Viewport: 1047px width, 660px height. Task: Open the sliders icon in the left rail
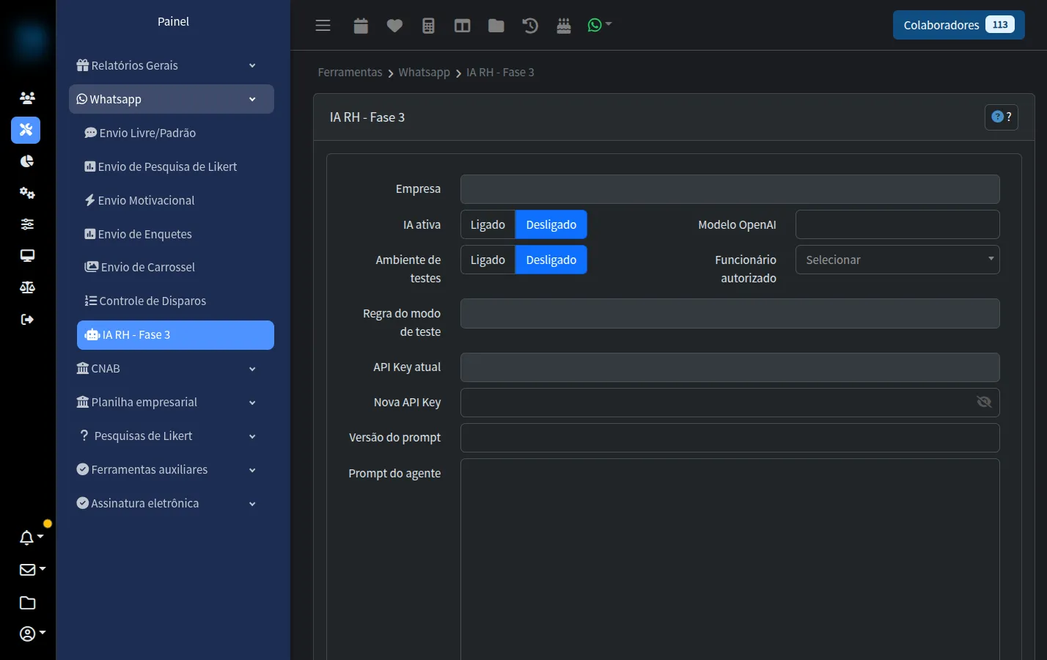[x=27, y=224]
